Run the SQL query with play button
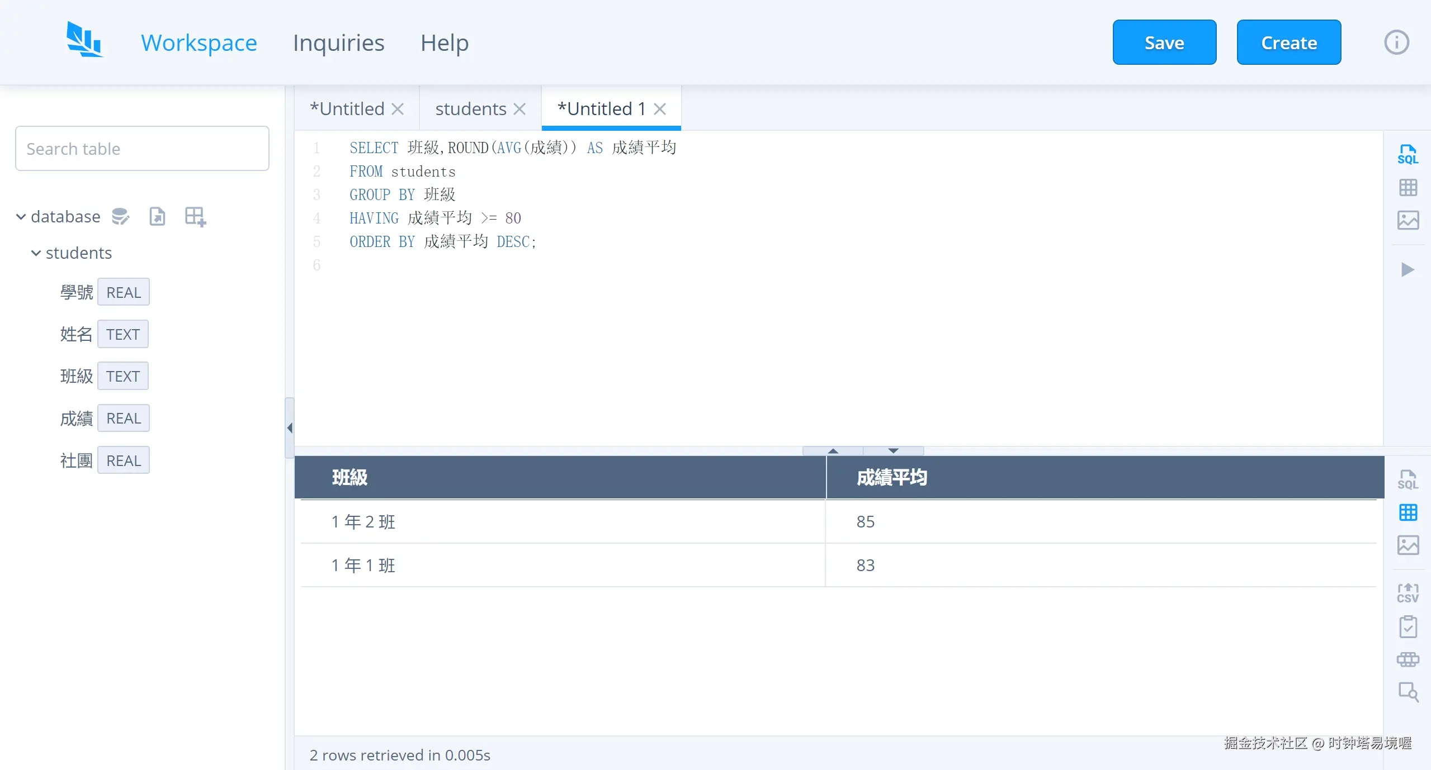1431x770 pixels. coord(1407,270)
